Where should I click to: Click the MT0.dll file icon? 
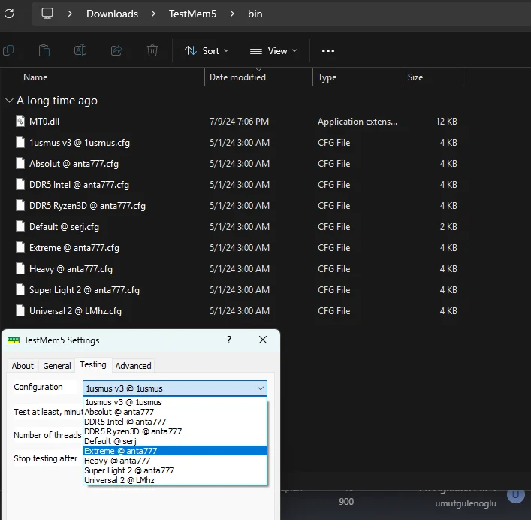(20, 122)
